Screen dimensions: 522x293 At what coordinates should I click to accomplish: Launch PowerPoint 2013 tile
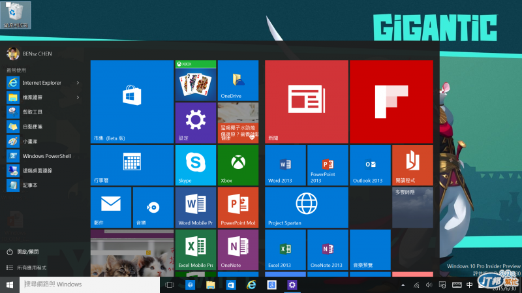pyautogui.click(x=328, y=165)
